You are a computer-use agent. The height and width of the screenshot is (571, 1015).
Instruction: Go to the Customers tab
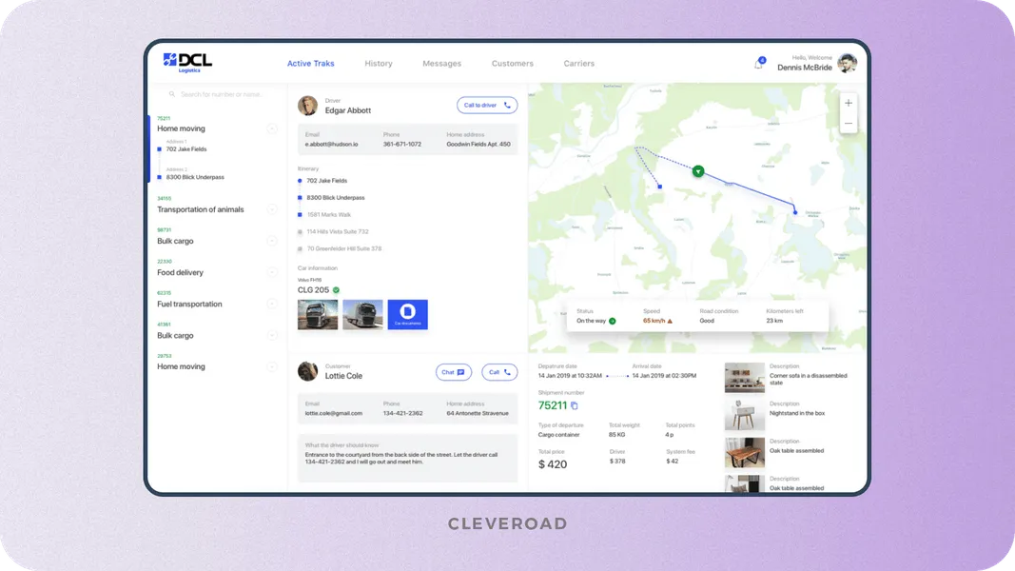(513, 64)
